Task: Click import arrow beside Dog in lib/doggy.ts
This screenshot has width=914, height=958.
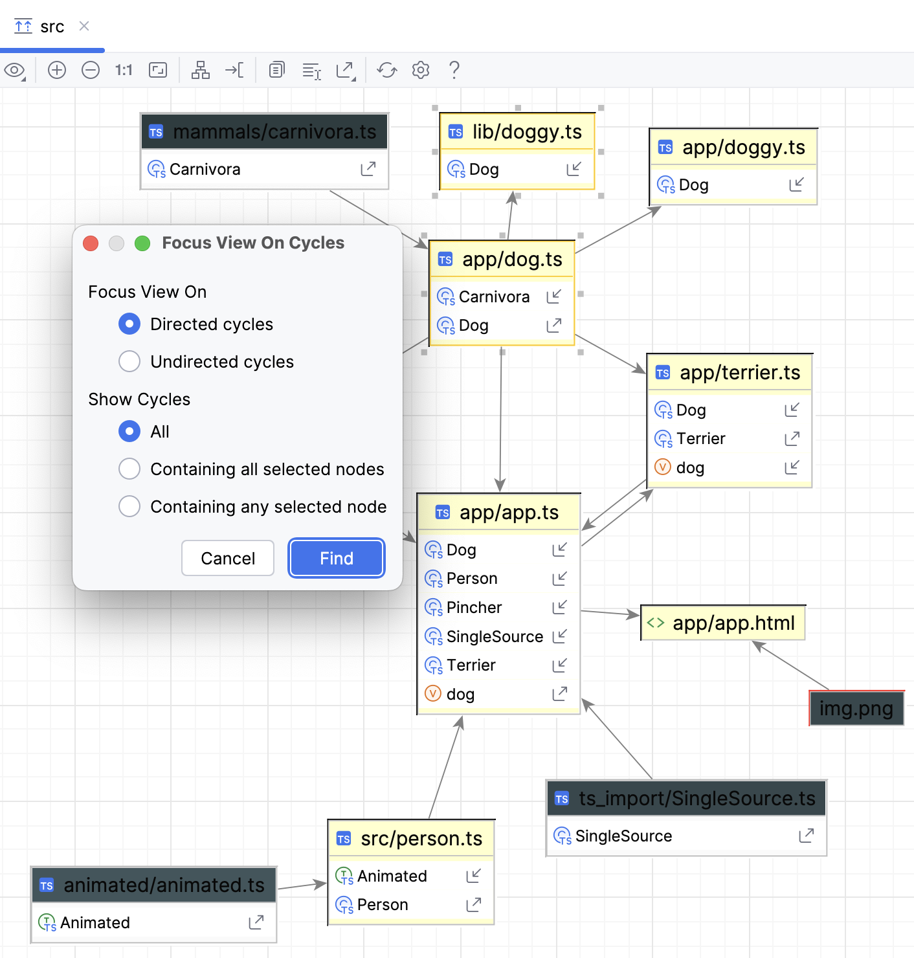Action: pos(574,169)
